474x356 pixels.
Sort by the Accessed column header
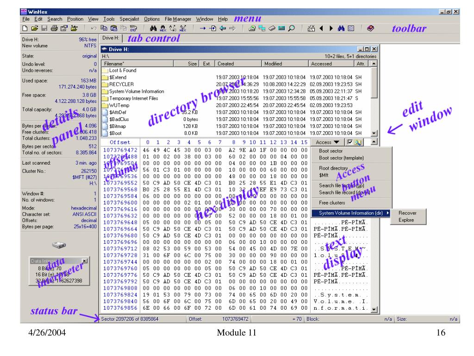coord(331,64)
